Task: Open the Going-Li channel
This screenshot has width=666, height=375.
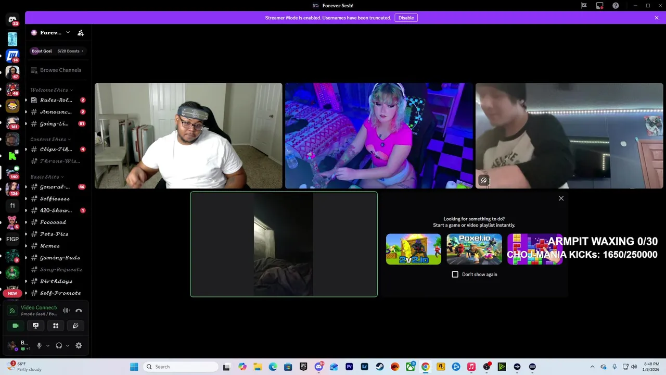Action: (57, 124)
